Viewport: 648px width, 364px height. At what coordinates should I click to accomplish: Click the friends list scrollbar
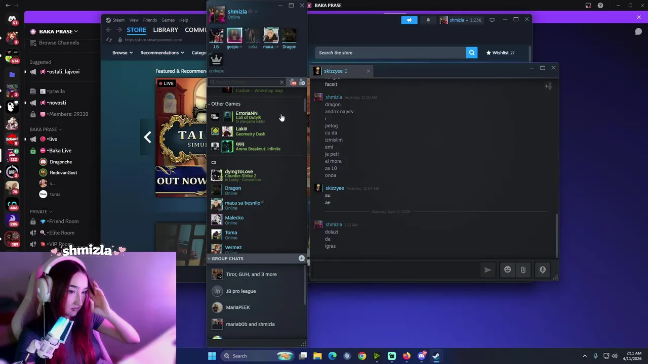tap(305, 106)
